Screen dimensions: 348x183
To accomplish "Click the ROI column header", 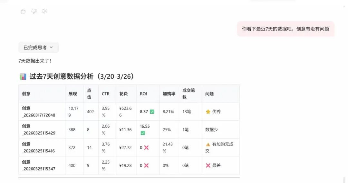I will pos(143,94).
